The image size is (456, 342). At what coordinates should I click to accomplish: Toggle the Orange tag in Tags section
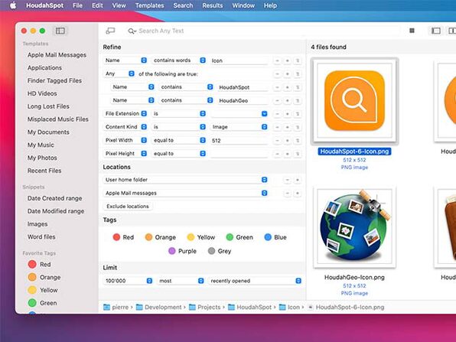(x=160, y=237)
